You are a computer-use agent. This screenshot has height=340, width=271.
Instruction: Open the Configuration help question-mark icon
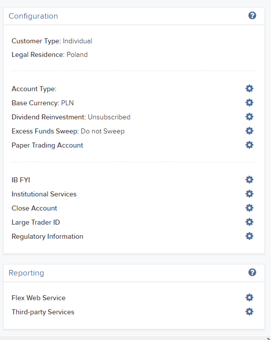point(252,16)
